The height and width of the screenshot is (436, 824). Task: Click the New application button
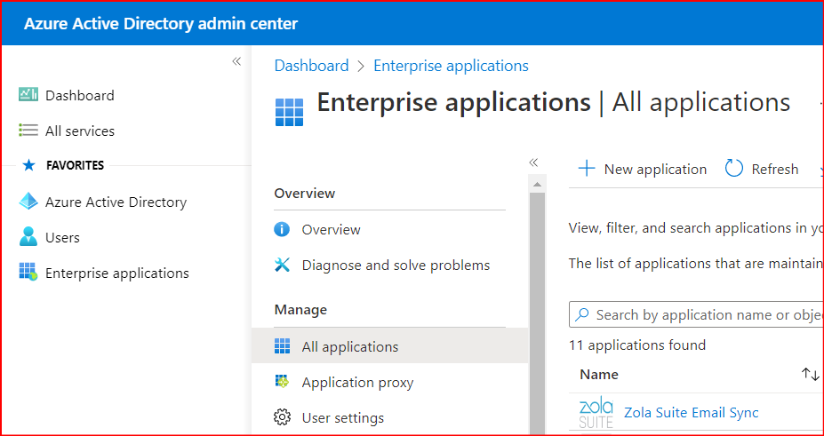click(642, 169)
